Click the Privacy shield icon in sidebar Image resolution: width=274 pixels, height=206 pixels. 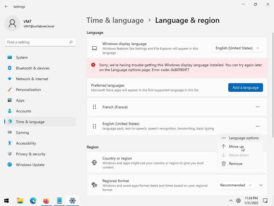(10, 154)
